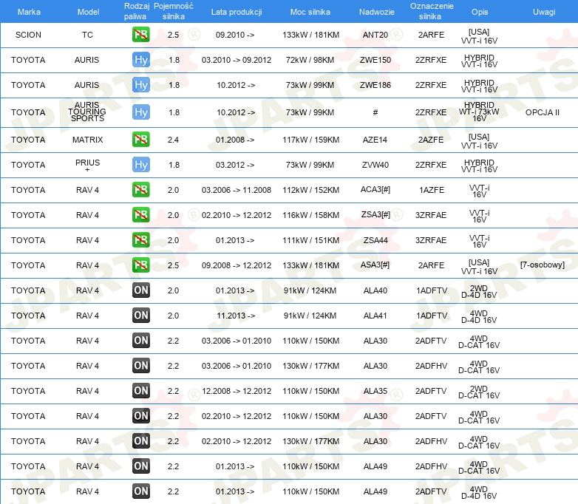Screen dimensions: 578x504
Task: Click the hybrid icon in Prius + row
Action: [140, 165]
